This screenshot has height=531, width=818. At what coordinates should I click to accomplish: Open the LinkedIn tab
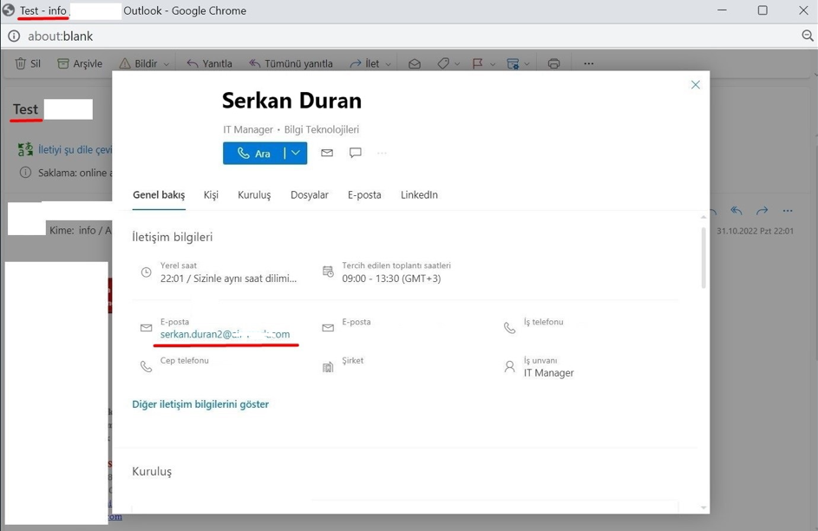click(419, 195)
